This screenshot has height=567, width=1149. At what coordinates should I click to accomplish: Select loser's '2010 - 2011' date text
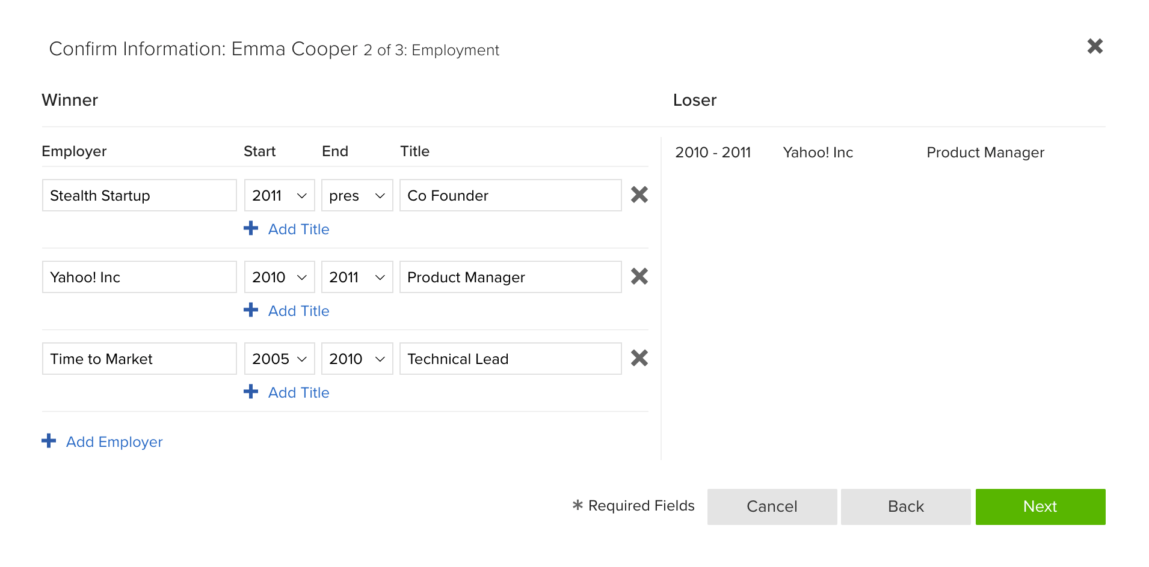pyautogui.click(x=713, y=153)
